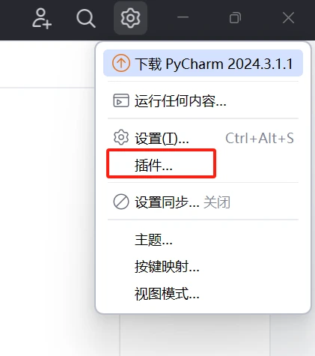
Task: Open Search Everywhere with the magnifier icon
Action: [85, 18]
